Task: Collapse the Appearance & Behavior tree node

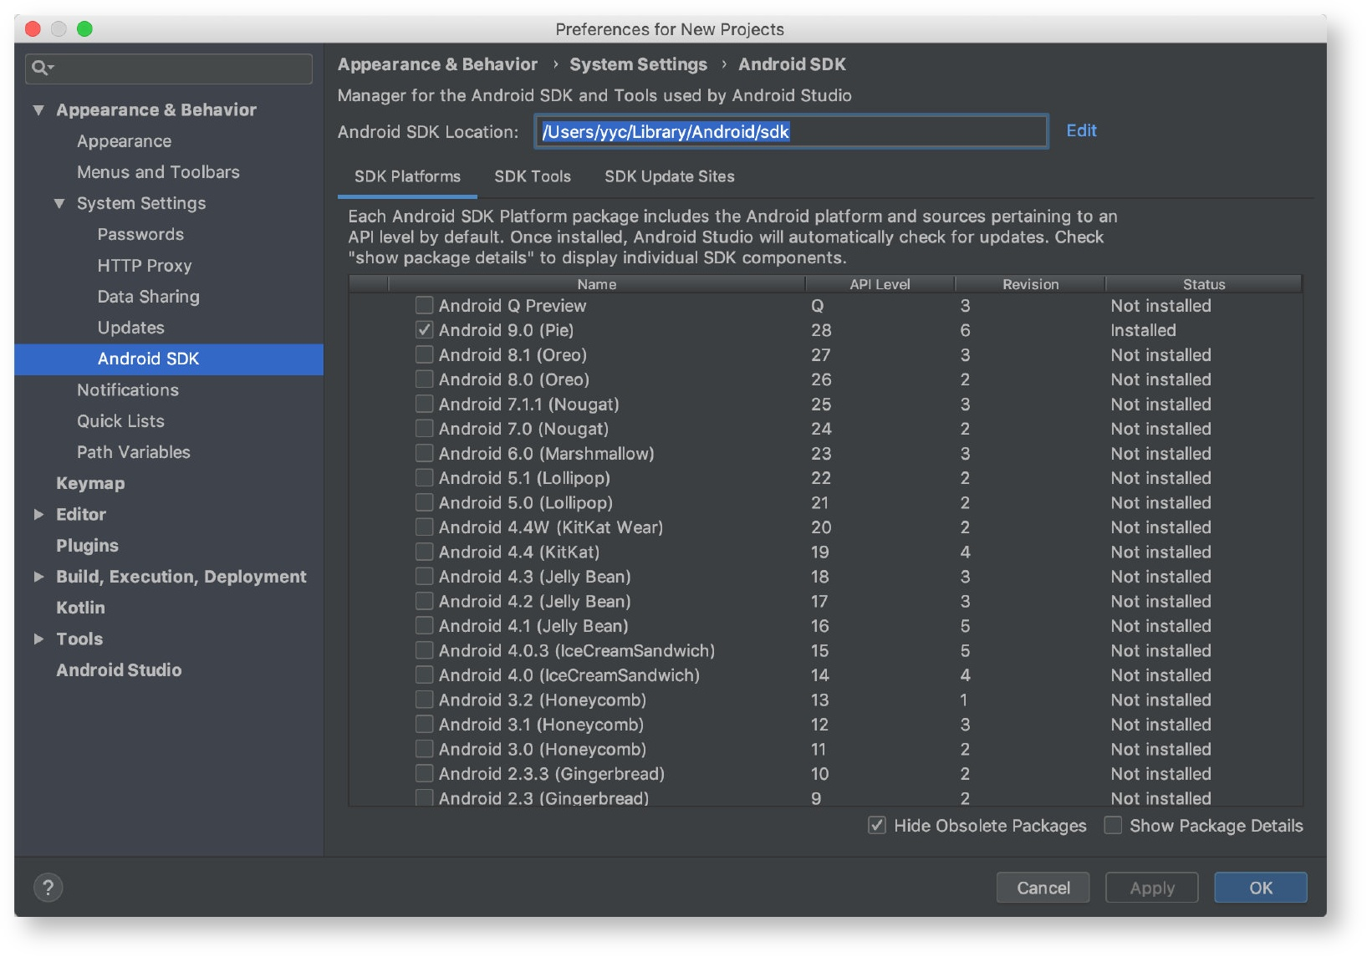Action: coord(38,109)
